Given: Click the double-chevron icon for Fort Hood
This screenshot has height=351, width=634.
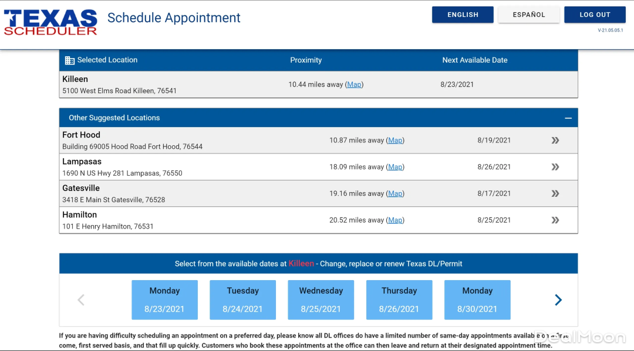Looking at the screenshot, I should (x=555, y=141).
